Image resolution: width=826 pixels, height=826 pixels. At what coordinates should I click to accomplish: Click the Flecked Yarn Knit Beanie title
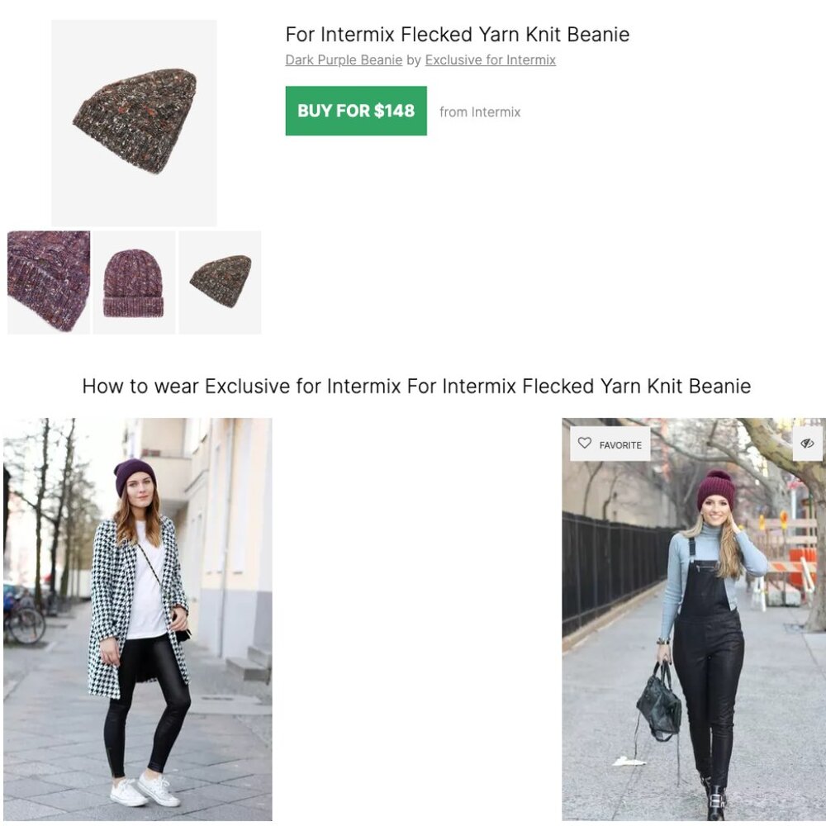(458, 35)
